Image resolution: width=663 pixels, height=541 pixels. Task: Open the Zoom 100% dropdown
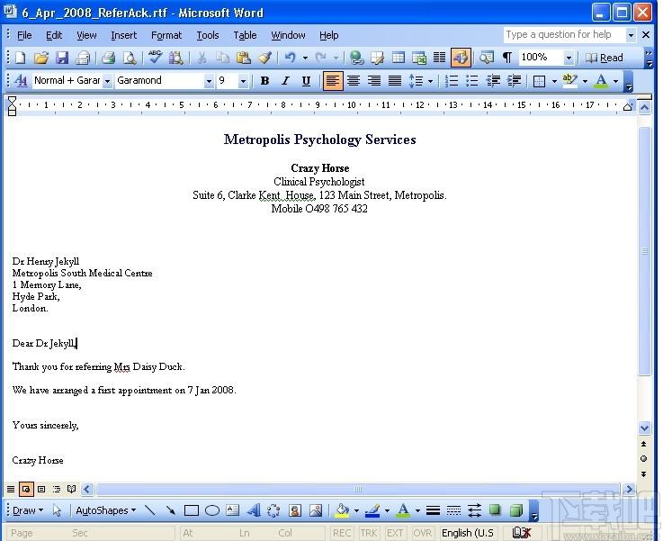click(x=569, y=58)
